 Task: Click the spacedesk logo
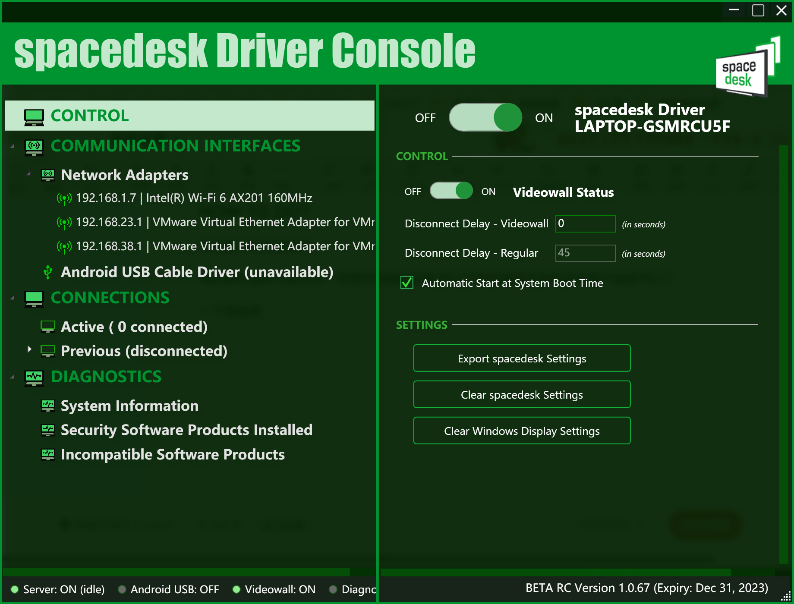click(748, 67)
